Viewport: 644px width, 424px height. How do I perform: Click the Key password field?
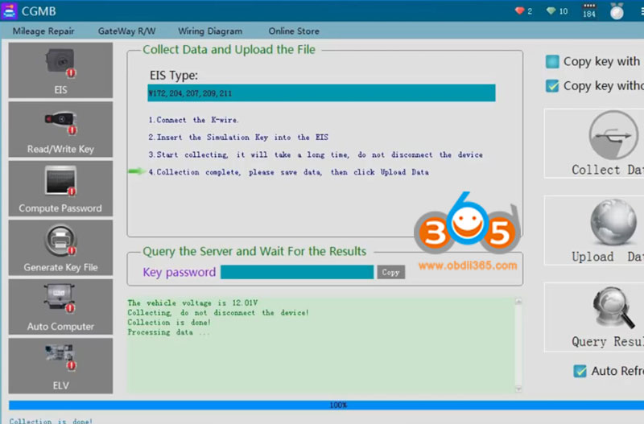click(296, 272)
